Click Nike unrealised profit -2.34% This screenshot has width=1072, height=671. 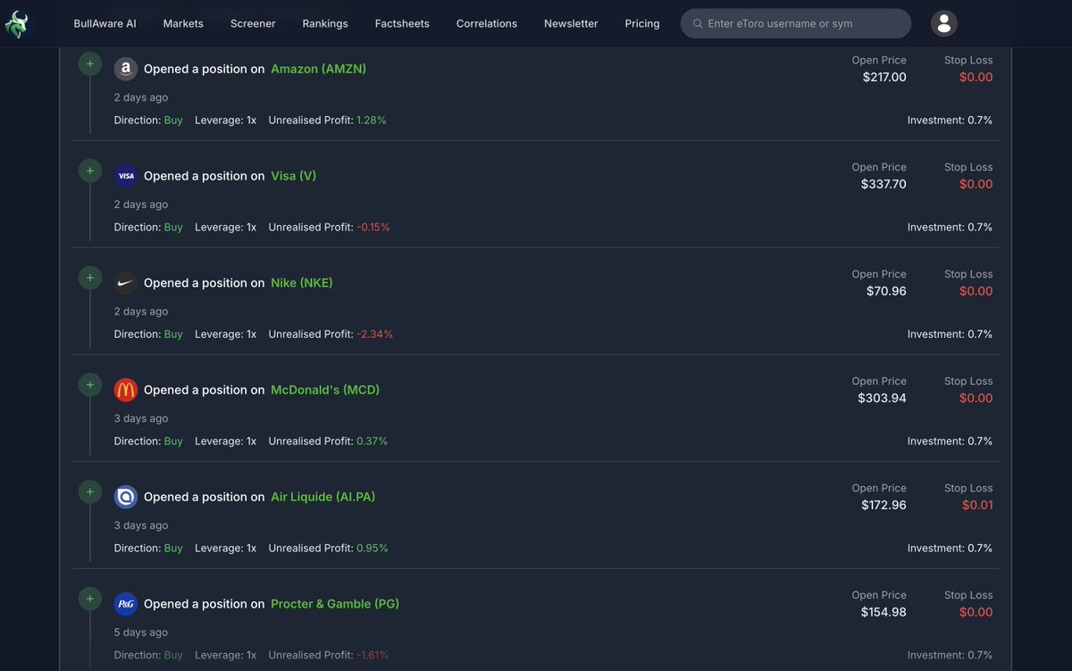click(x=375, y=334)
